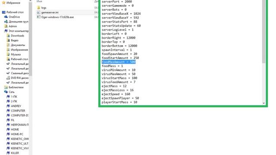Viewport: 276px width, 155px height.
Task: Click the line serverPort = 2000
Action: click(x=116, y=2)
